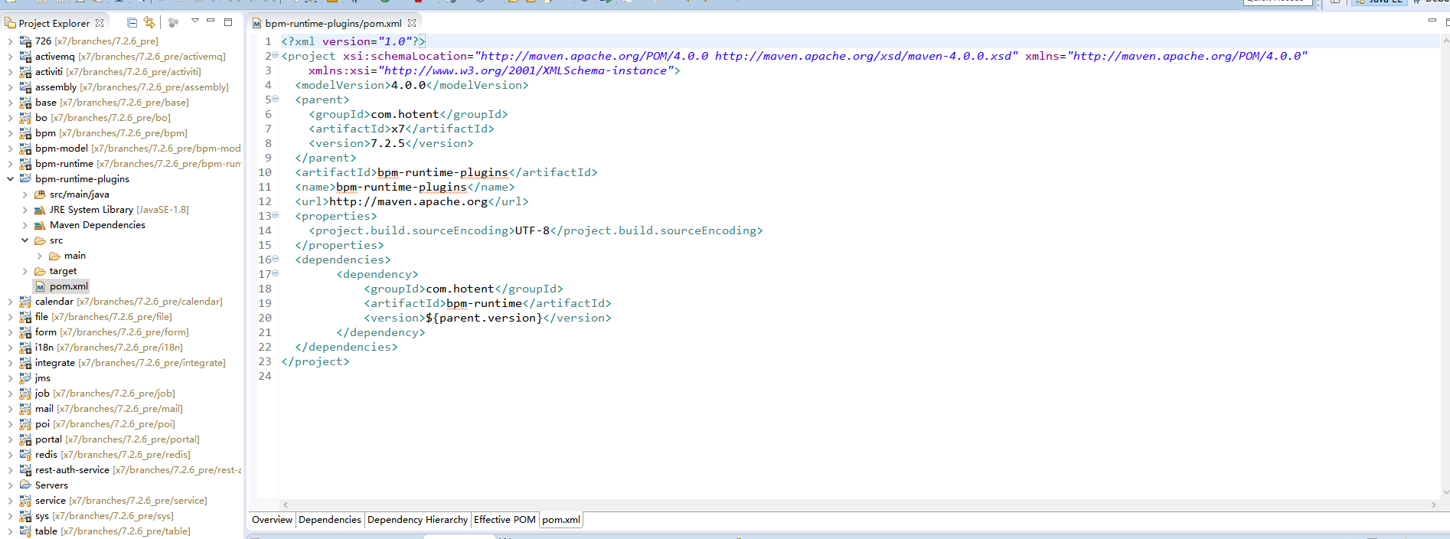Viewport: 1450px width, 539px height.
Task: Open the Project Explorer View Menu arrow
Action: [194, 21]
